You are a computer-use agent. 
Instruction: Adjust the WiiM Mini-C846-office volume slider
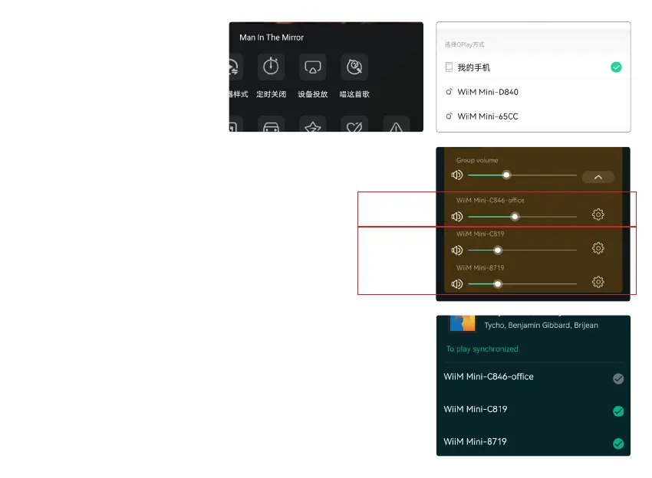[x=522, y=216]
